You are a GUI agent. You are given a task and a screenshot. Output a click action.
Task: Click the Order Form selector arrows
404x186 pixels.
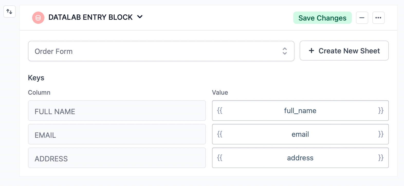285,51
